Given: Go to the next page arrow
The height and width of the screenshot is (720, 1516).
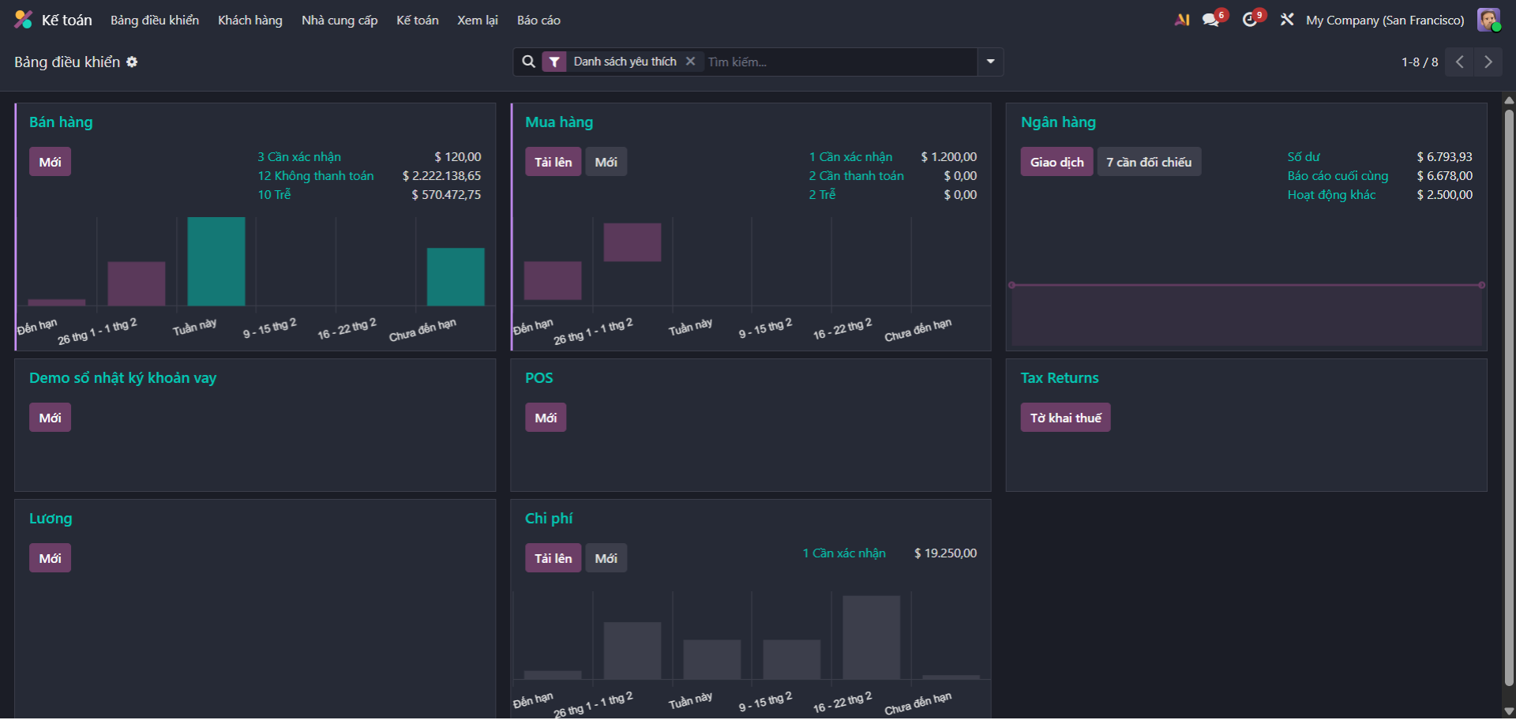Looking at the screenshot, I should (1488, 62).
